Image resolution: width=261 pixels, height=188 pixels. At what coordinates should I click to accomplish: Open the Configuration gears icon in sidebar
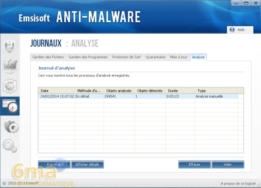pos(10,146)
